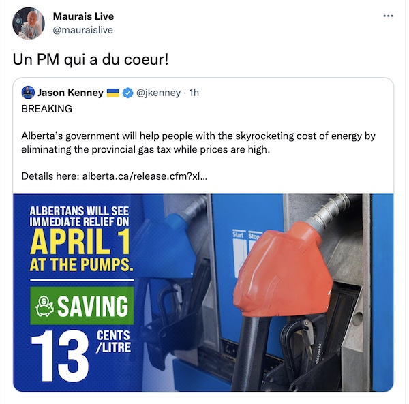Open the gas pump image
This screenshot has width=409, height=404.
coord(203,293)
